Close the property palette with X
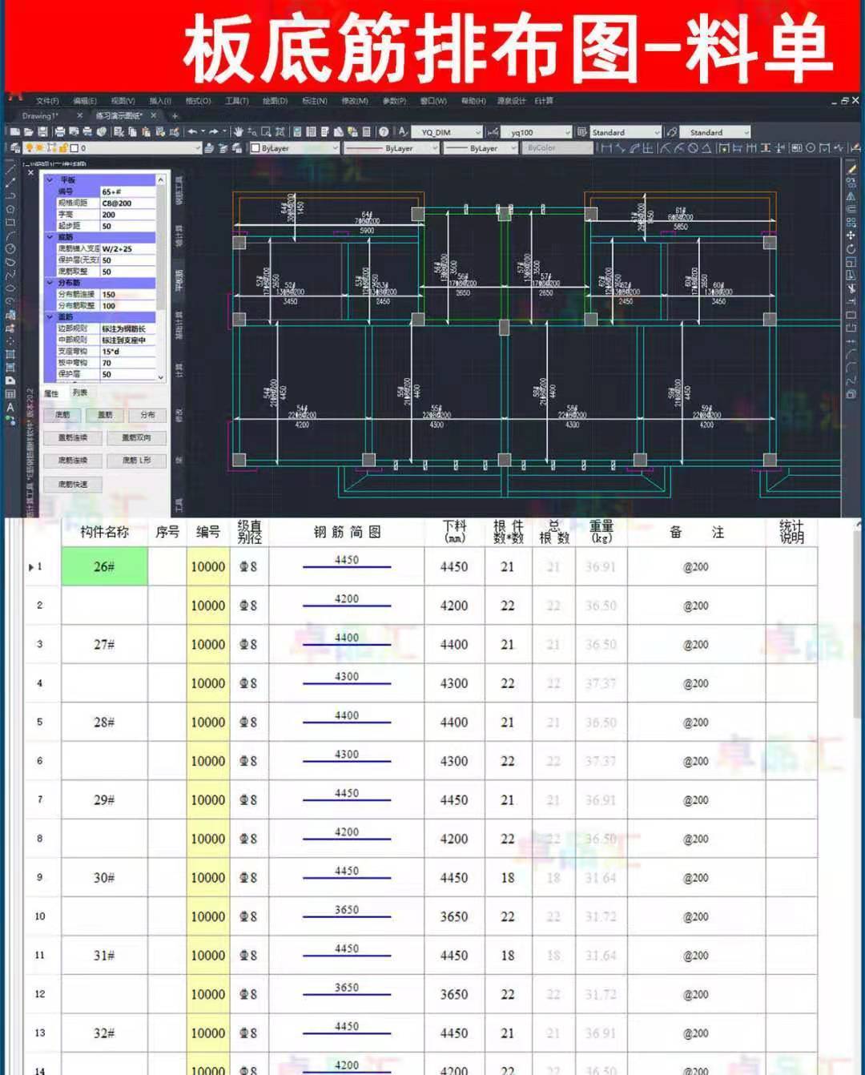Image resolution: width=865 pixels, height=1075 pixels. 30,172
